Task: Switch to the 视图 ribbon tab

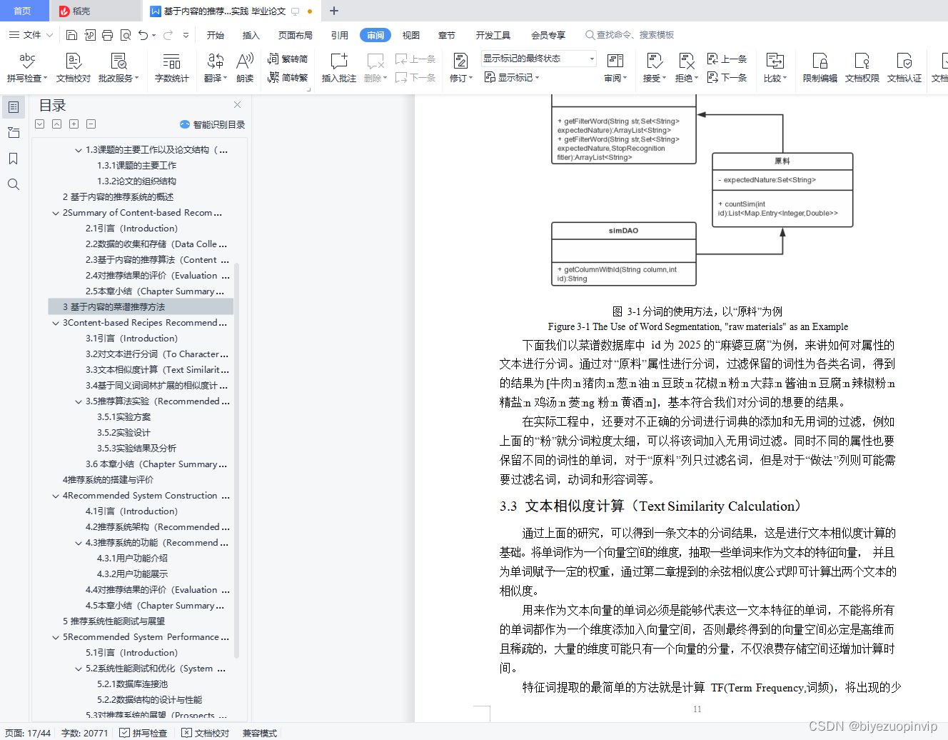Action: 411,35
